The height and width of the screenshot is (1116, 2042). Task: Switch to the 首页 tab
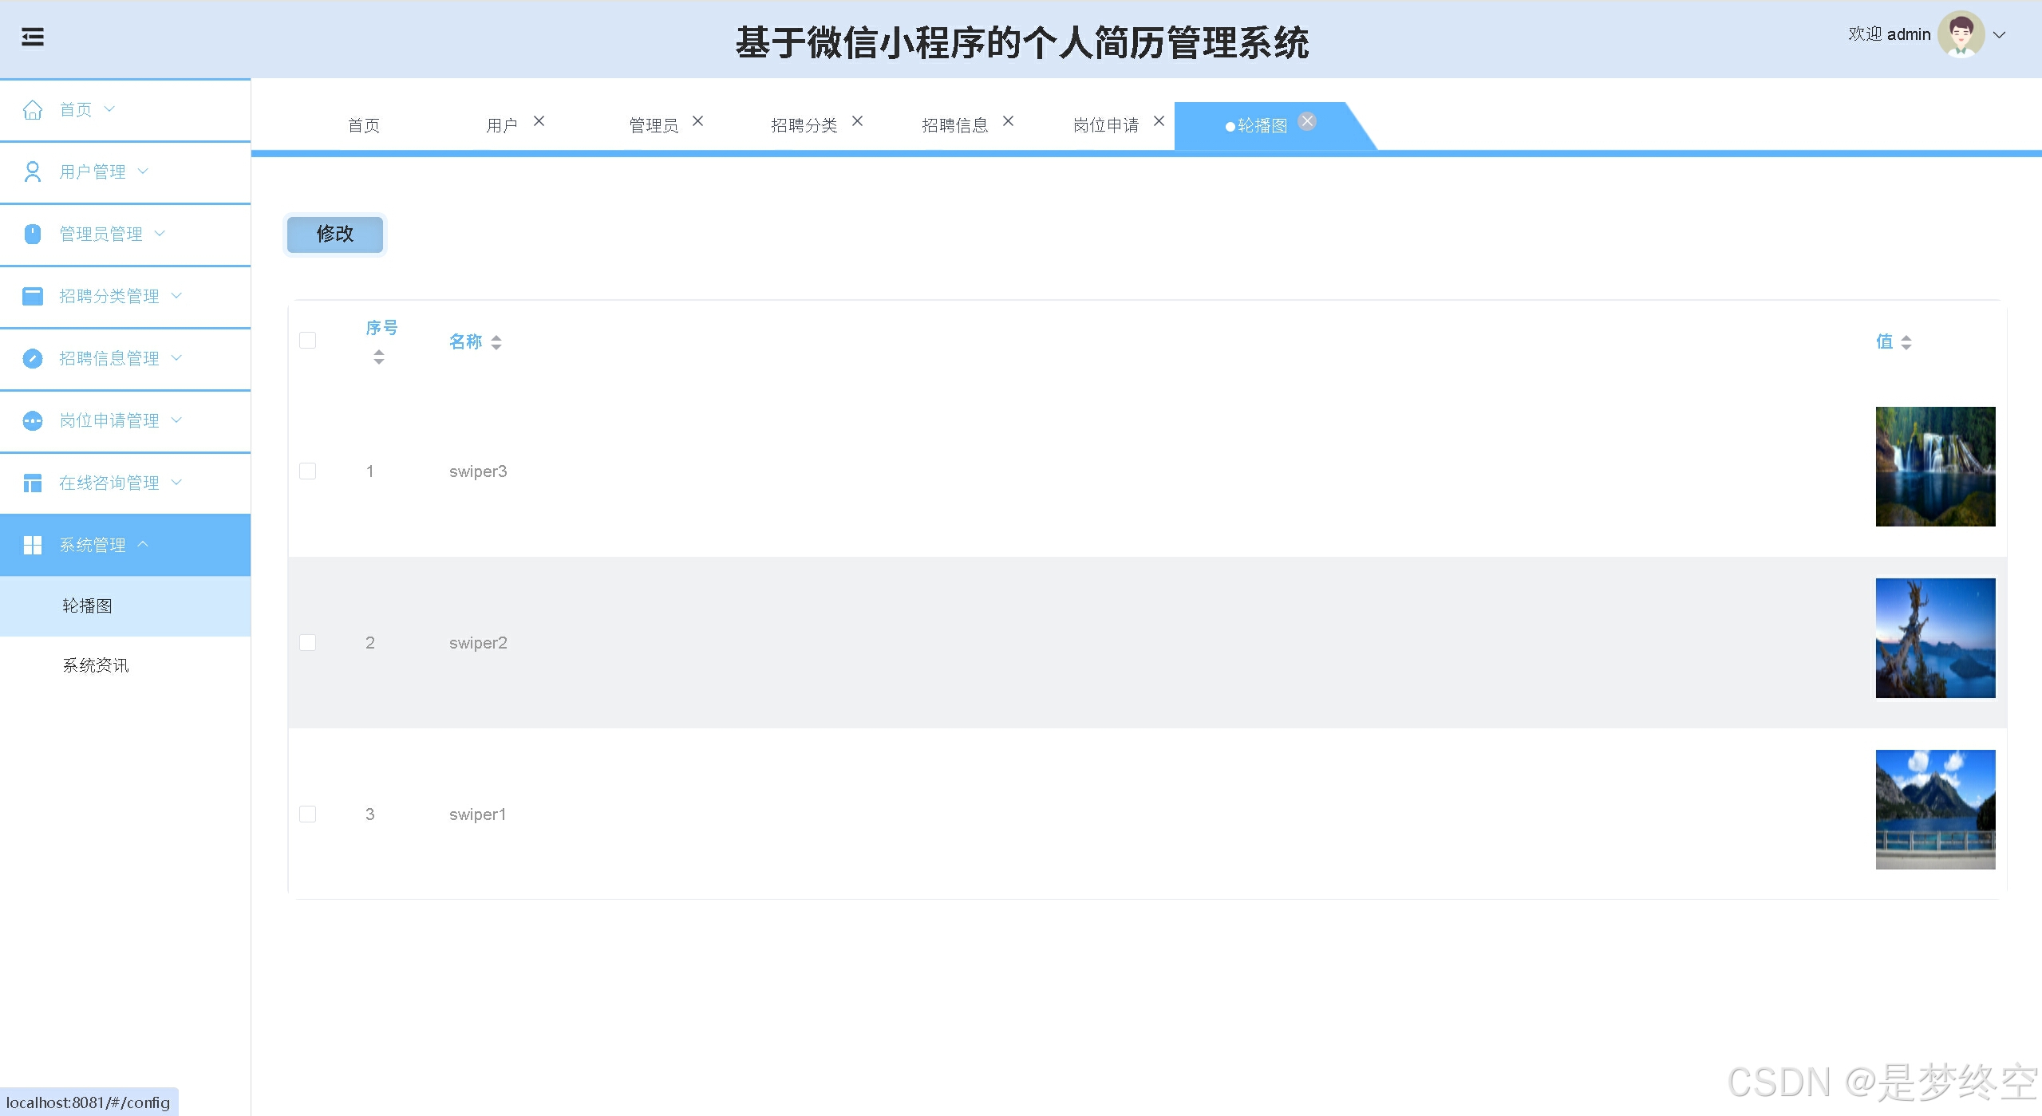(364, 125)
